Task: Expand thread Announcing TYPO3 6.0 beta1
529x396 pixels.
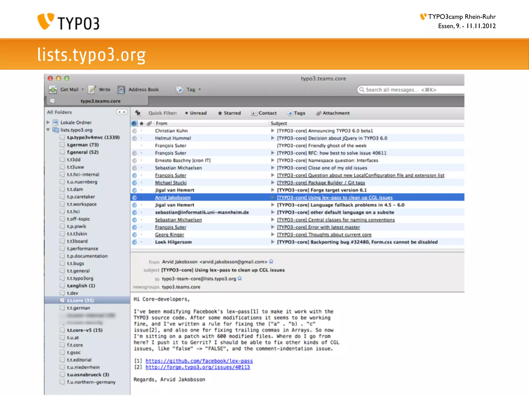Action: (x=273, y=131)
